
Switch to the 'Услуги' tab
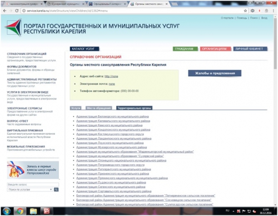pos(76,108)
